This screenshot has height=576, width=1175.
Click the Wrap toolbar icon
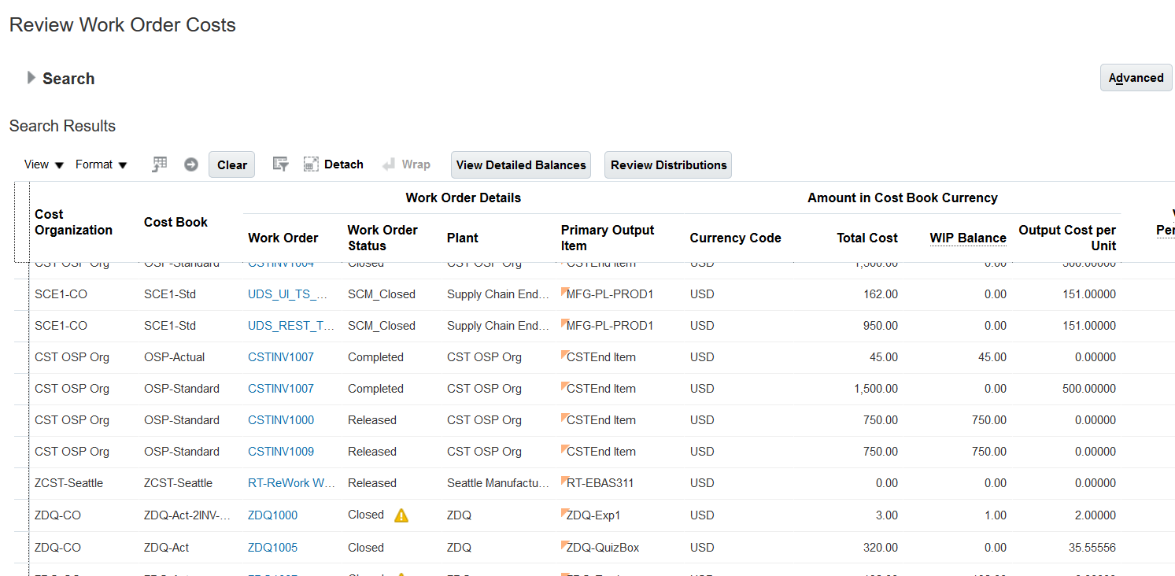point(406,164)
